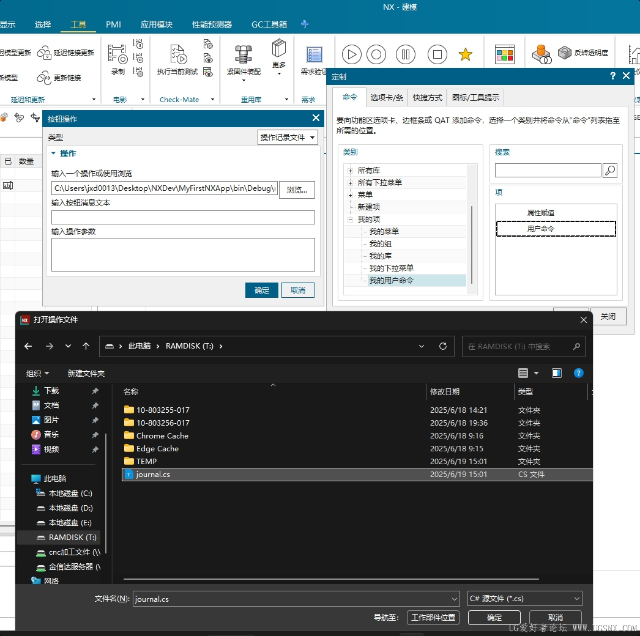Open the GC工具箱 ribbon tab
The width and height of the screenshot is (640, 636).
pos(269,24)
